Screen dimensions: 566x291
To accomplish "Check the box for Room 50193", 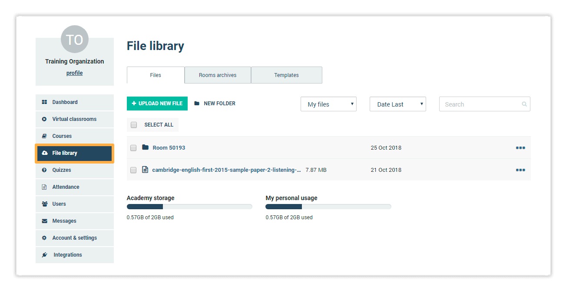I will click(133, 148).
